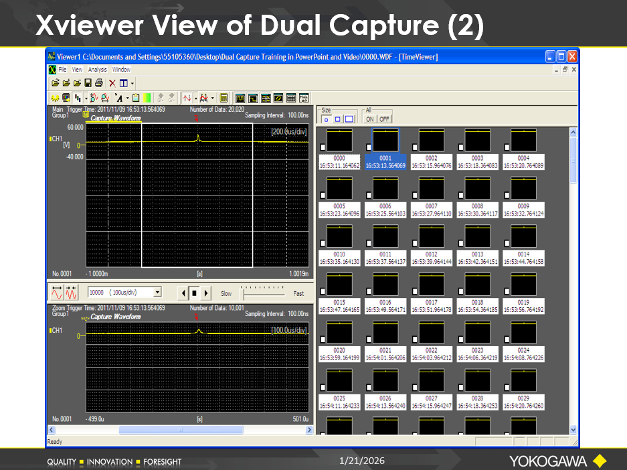Open the zoom 100us/div dropdown
This screenshot has width=627, height=470.
[x=157, y=293]
